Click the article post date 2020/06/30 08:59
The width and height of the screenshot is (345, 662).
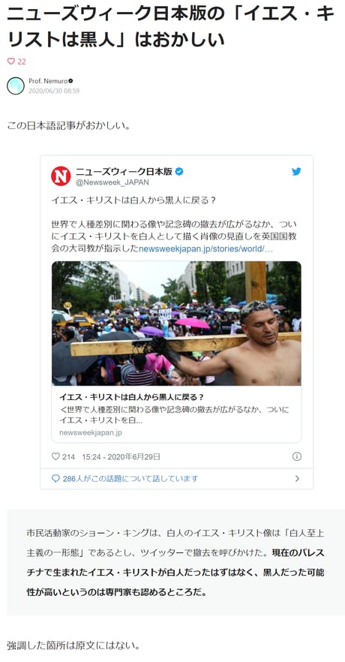(54, 91)
